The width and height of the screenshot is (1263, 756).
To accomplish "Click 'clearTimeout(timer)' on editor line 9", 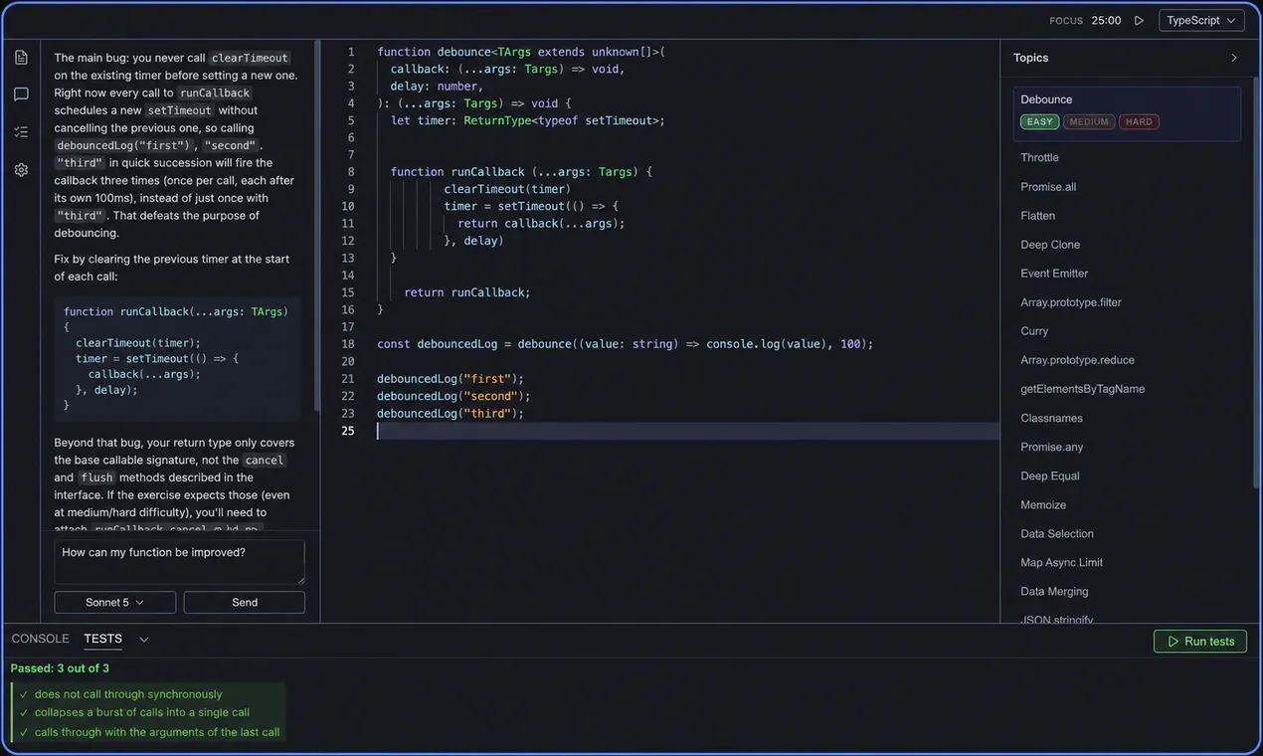I will 507,189.
